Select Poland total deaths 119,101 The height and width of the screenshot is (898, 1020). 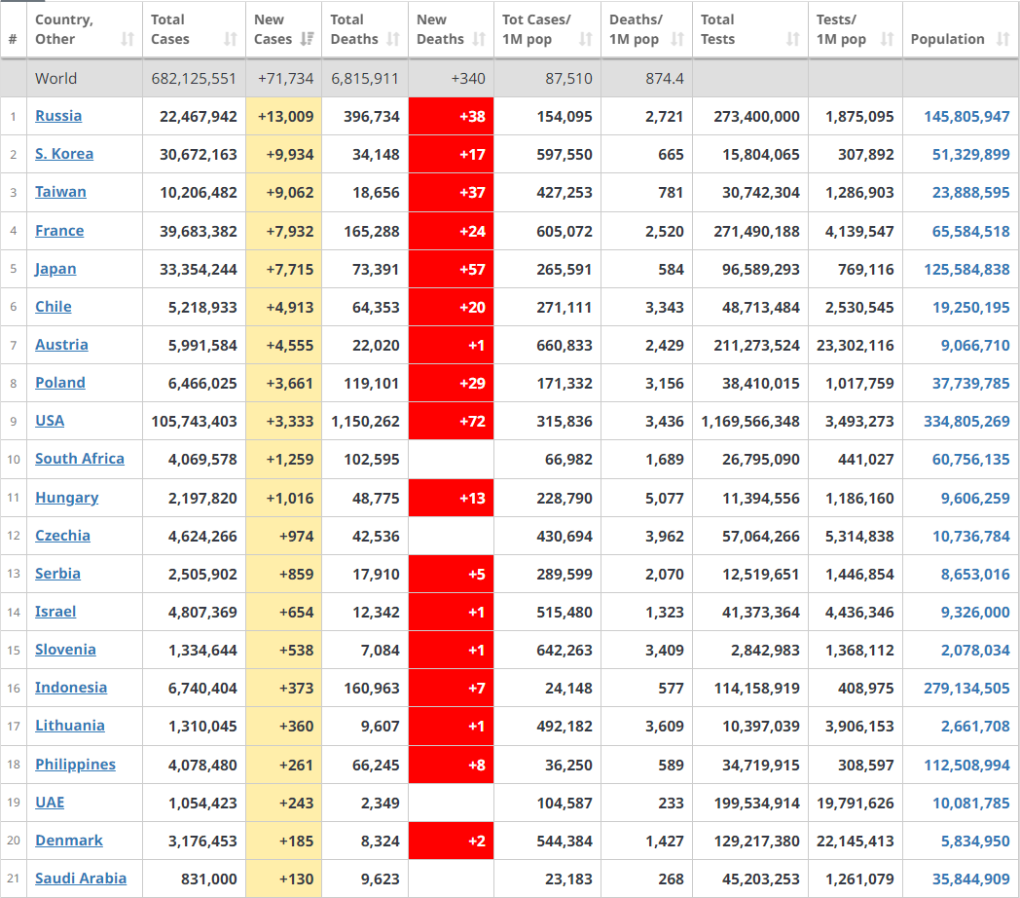tap(372, 384)
